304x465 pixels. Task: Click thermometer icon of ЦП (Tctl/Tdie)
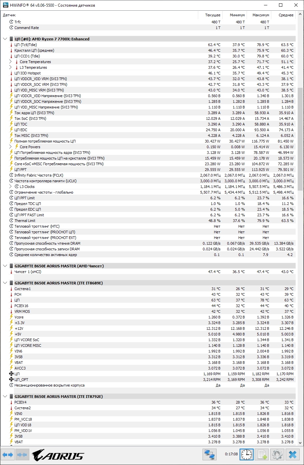11,45
